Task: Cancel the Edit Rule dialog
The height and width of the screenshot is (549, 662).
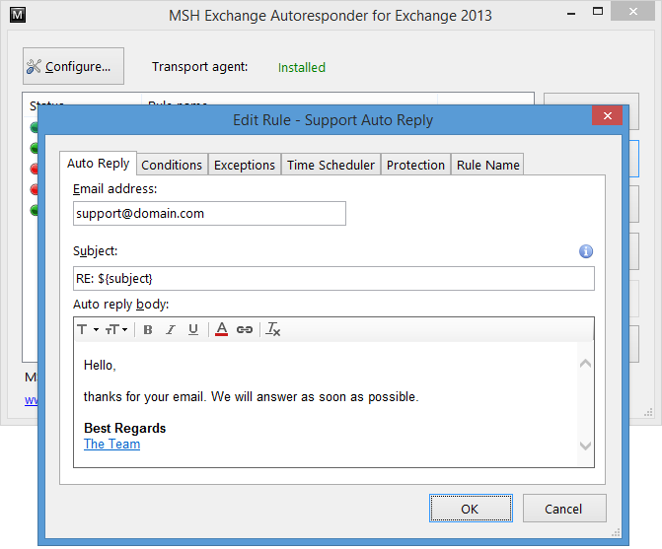Action: coord(564,509)
